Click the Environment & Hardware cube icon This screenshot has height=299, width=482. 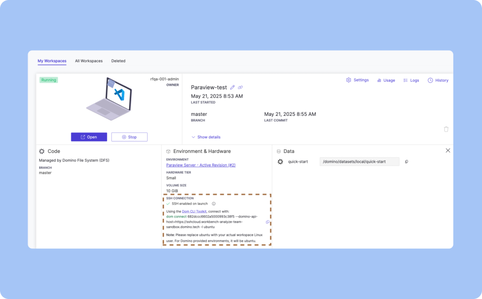click(x=168, y=152)
